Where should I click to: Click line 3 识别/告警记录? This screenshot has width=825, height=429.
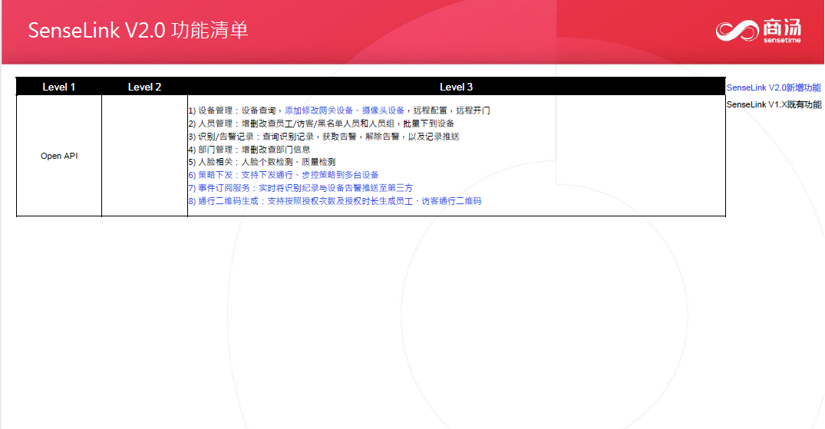[x=324, y=137]
